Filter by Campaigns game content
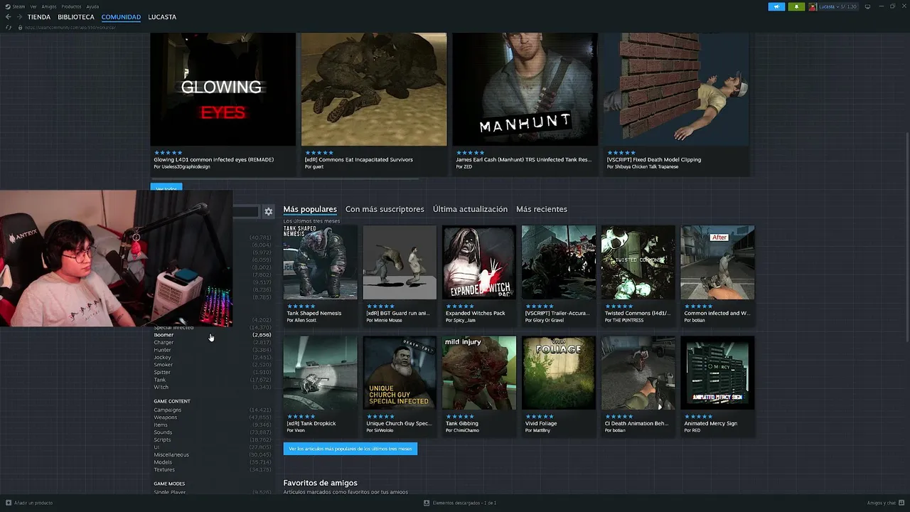The image size is (910, 512). coord(167,410)
